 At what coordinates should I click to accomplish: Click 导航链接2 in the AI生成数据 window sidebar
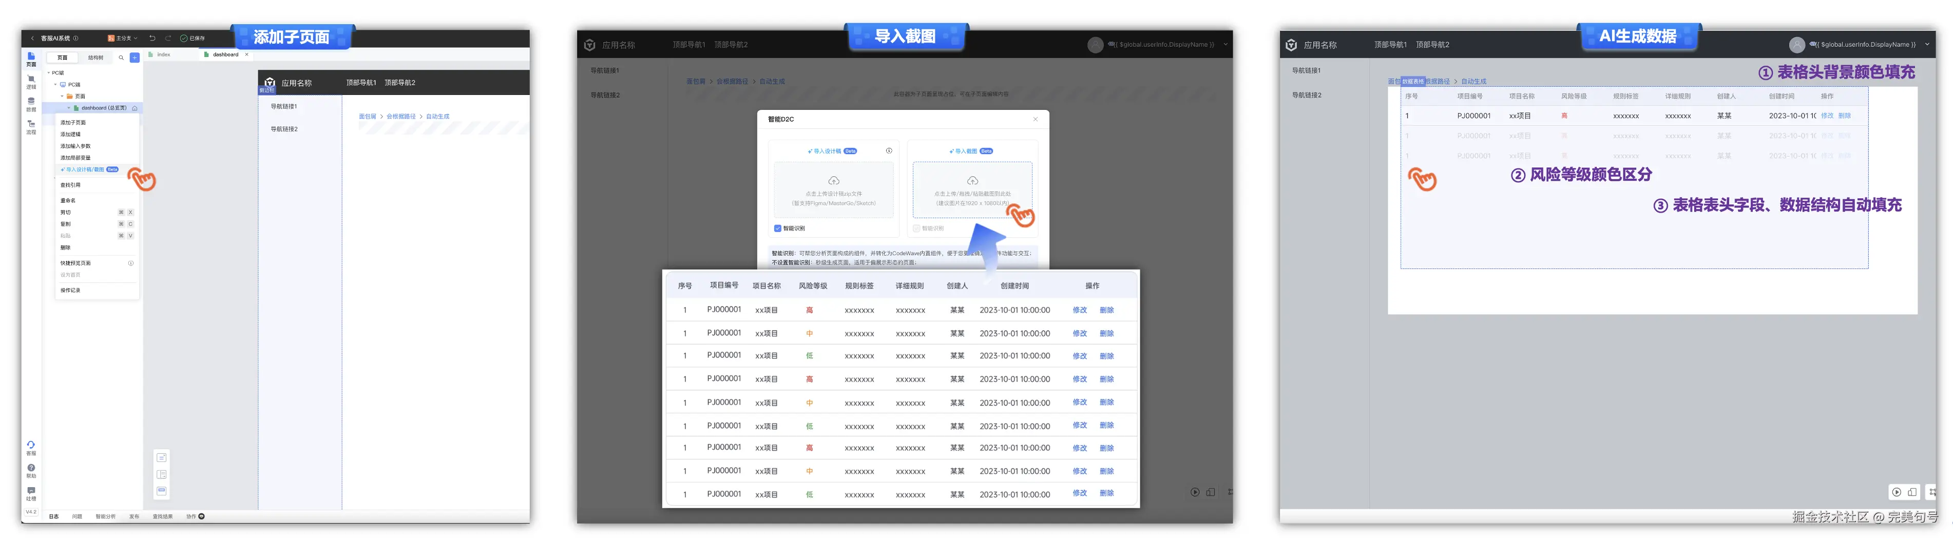point(1306,95)
